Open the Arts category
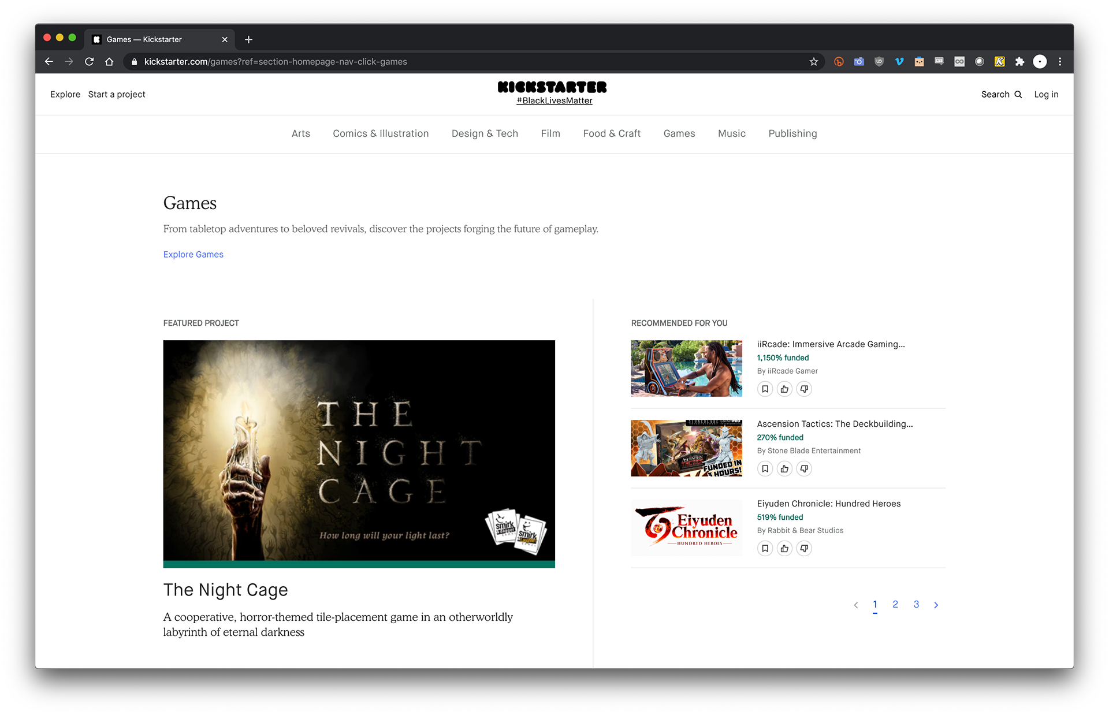Image resolution: width=1109 pixels, height=715 pixels. coord(301,133)
